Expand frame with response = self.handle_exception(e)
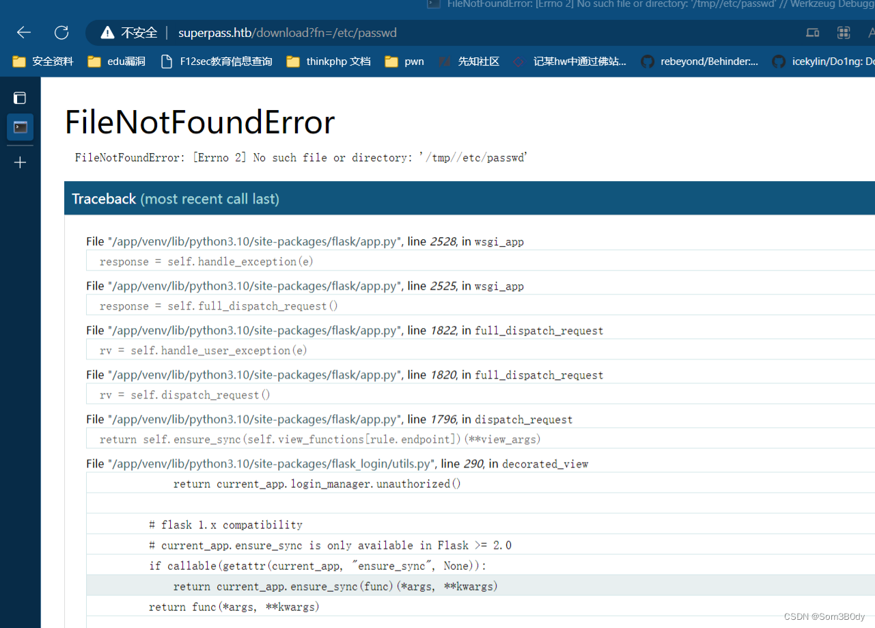The height and width of the screenshot is (628, 875). pos(480,262)
